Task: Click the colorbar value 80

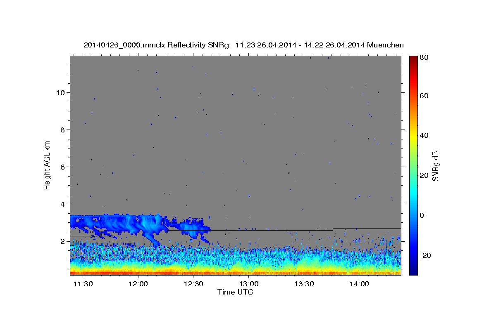Action: 424,58
